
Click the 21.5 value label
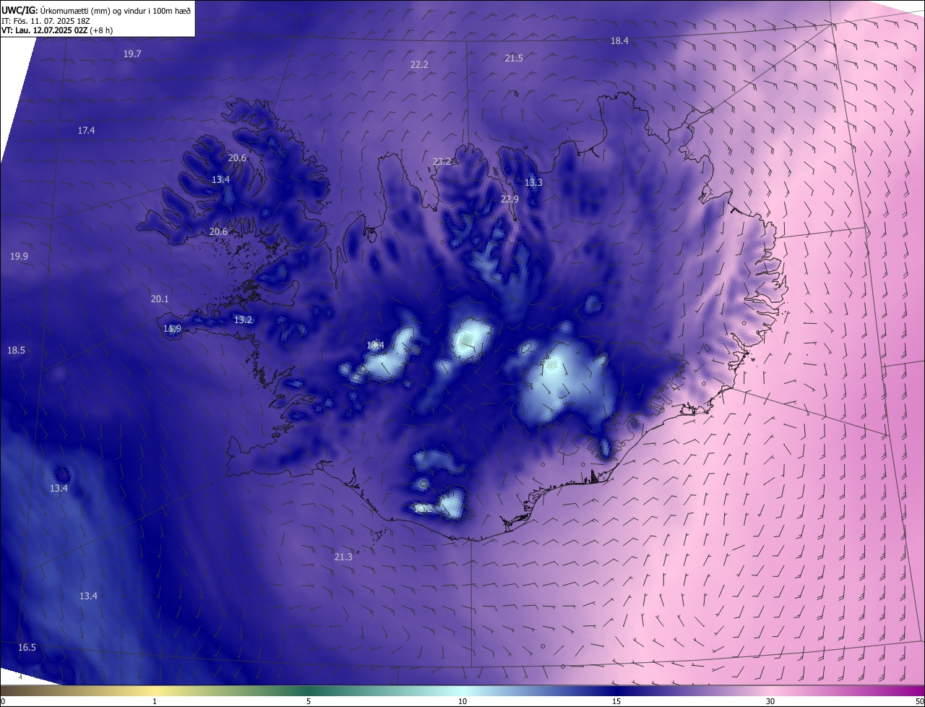point(514,58)
